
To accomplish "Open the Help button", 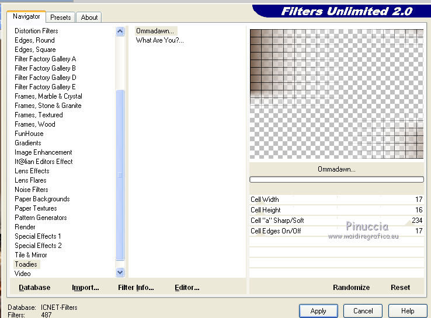I will click(408, 311).
